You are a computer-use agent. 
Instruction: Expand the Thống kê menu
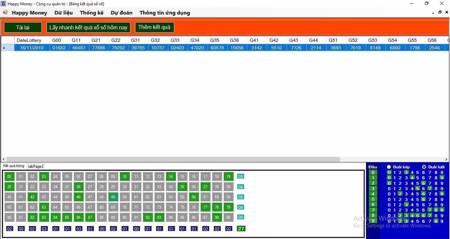click(x=91, y=13)
